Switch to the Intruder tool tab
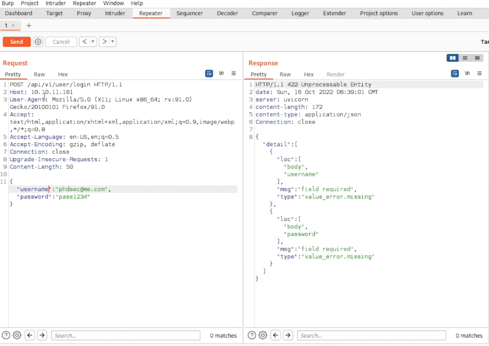The image size is (489, 346). [115, 13]
